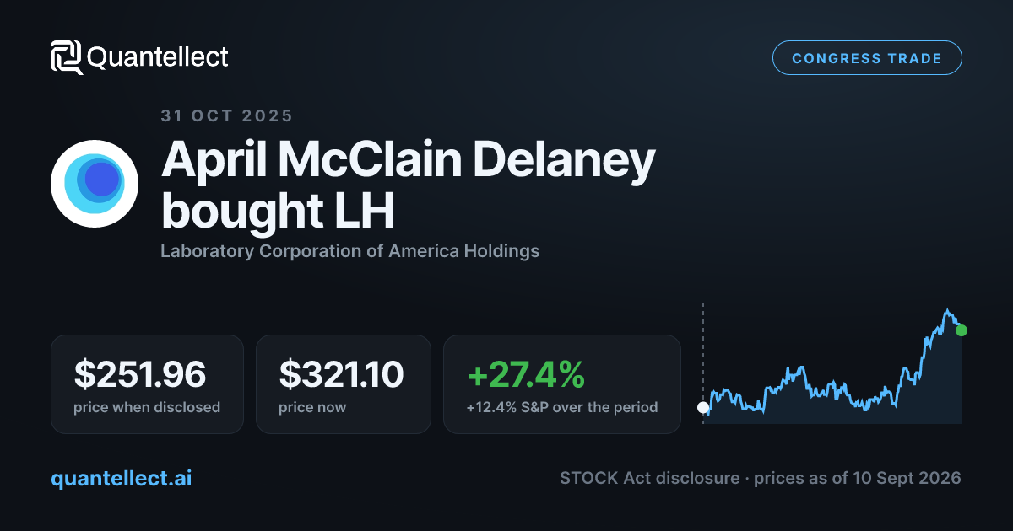Click the Laboratory Corporation of America Holdings subtitle

(x=350, y=251)
